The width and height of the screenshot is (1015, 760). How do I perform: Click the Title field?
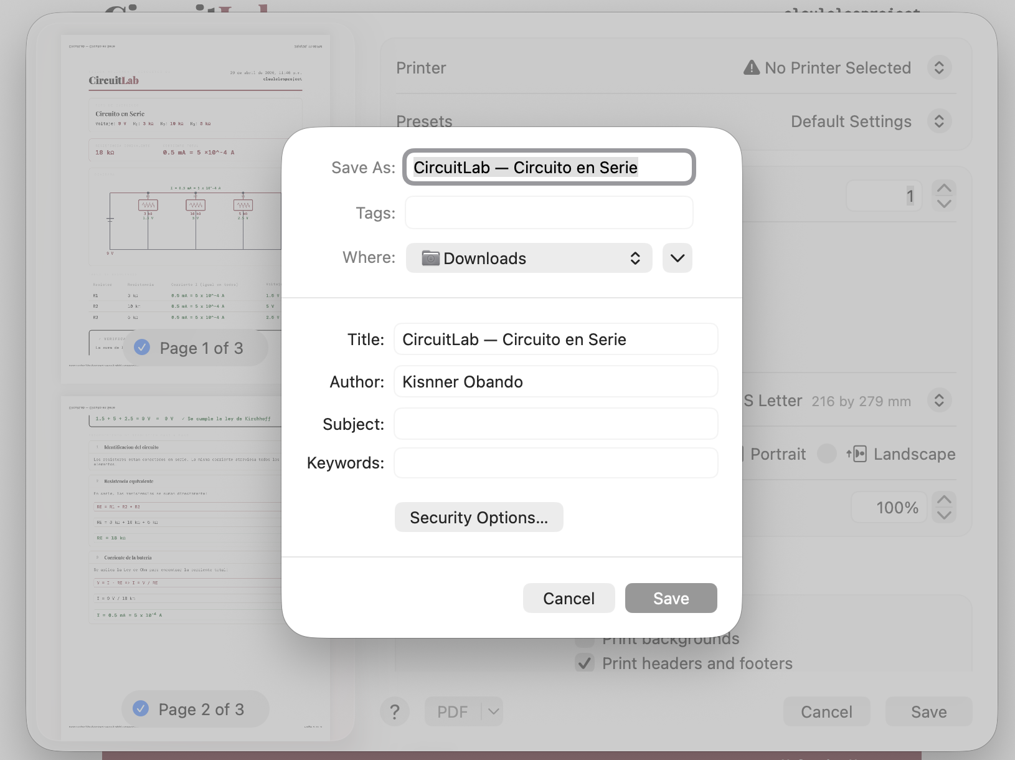tap(555, 339)
